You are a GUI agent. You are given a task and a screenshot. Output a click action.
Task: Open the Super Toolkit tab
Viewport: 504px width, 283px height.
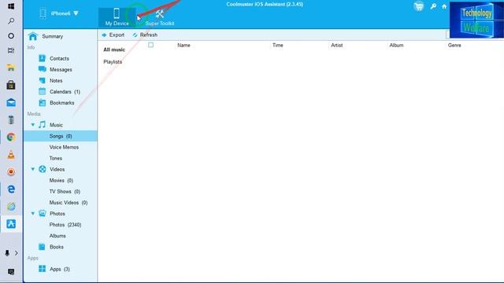(160, 18)
